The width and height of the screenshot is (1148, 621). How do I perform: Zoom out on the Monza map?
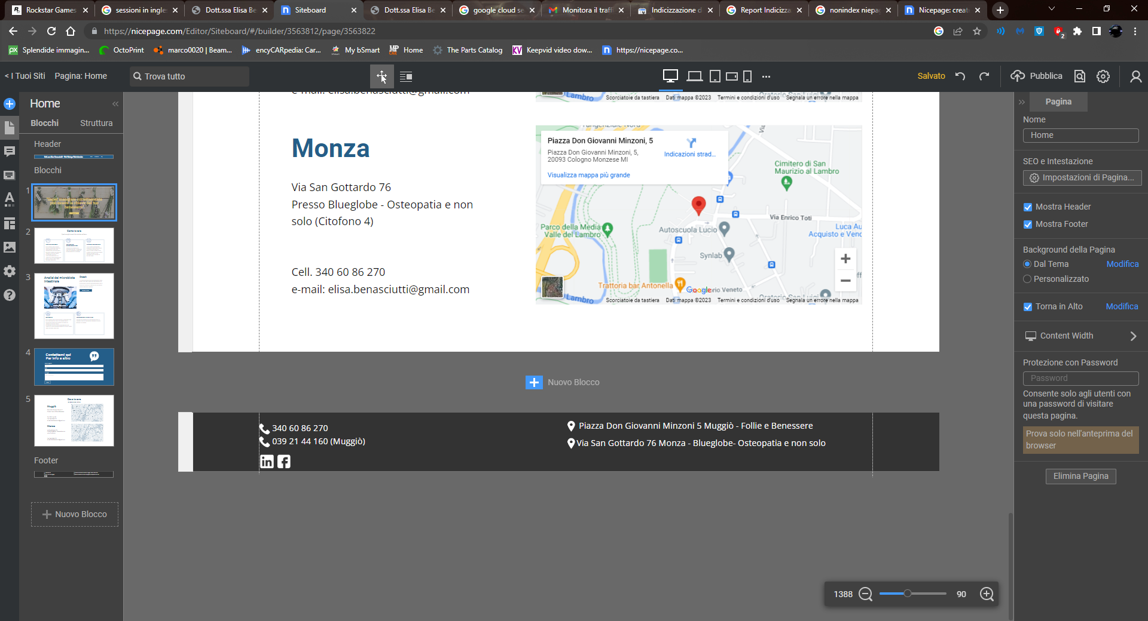845,281
